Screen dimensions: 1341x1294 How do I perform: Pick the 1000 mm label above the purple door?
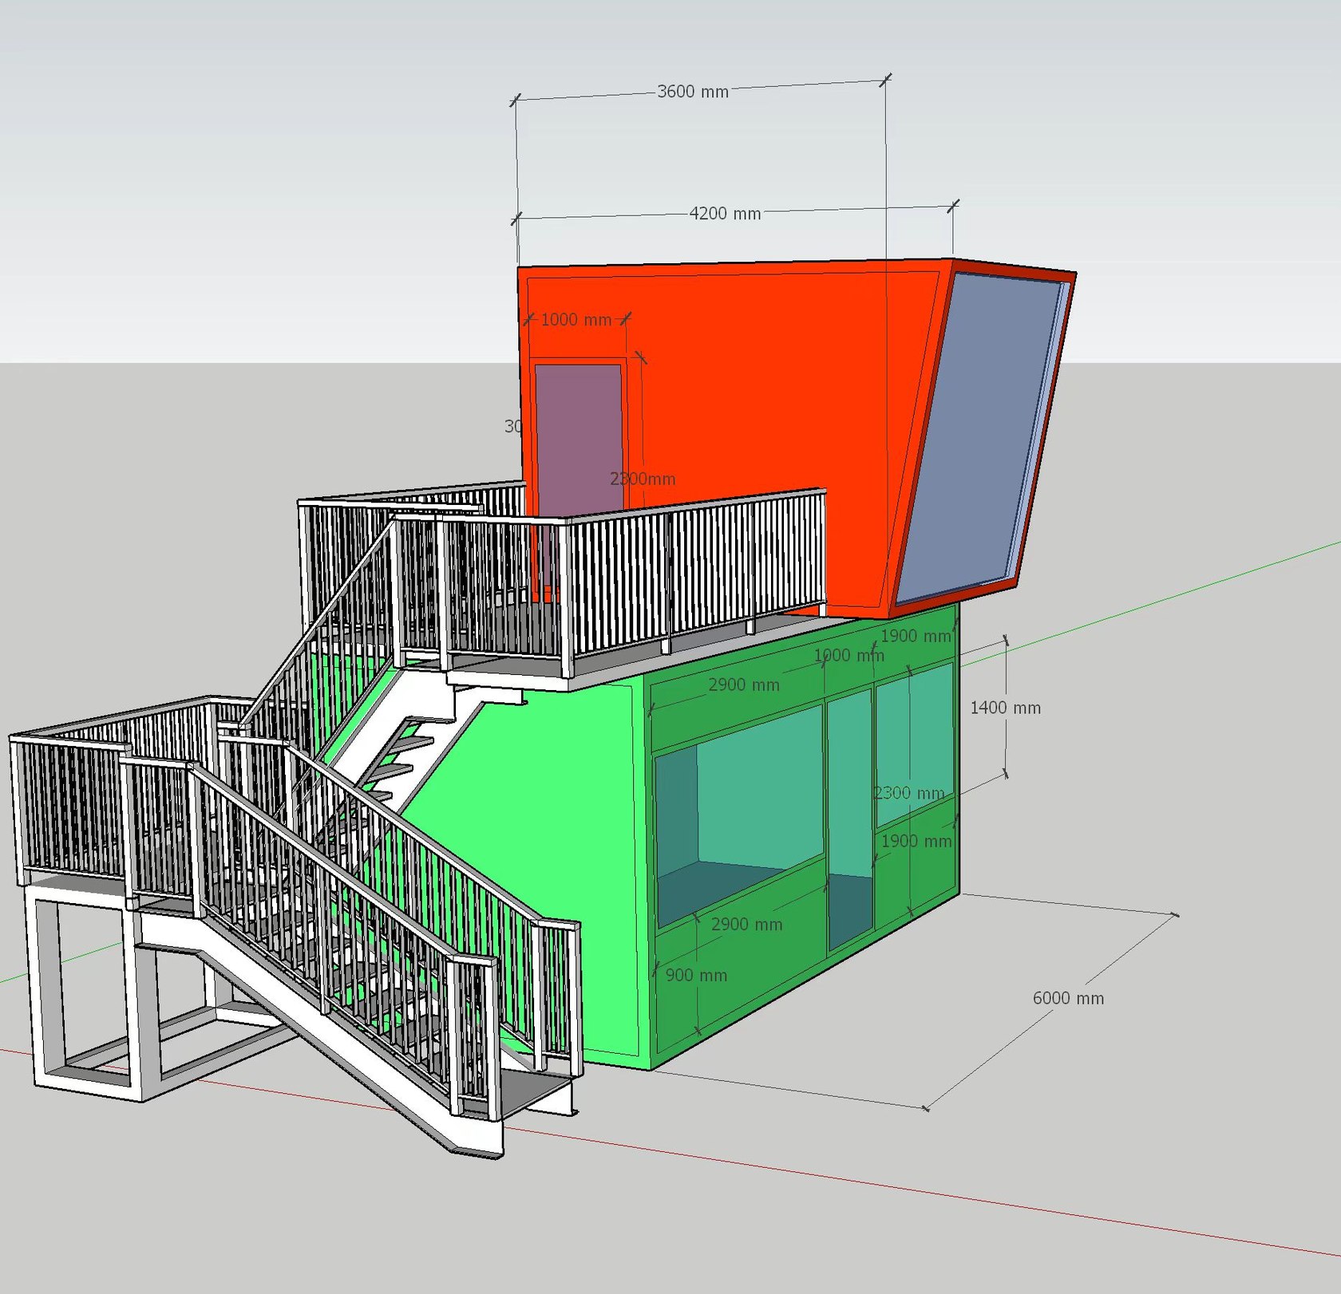pyautogui.click(x=576, y=320)
